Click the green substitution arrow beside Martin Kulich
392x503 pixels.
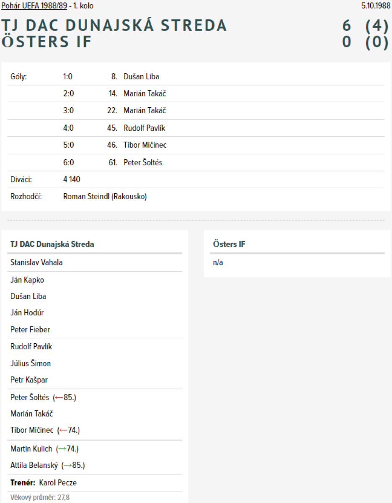62,449
